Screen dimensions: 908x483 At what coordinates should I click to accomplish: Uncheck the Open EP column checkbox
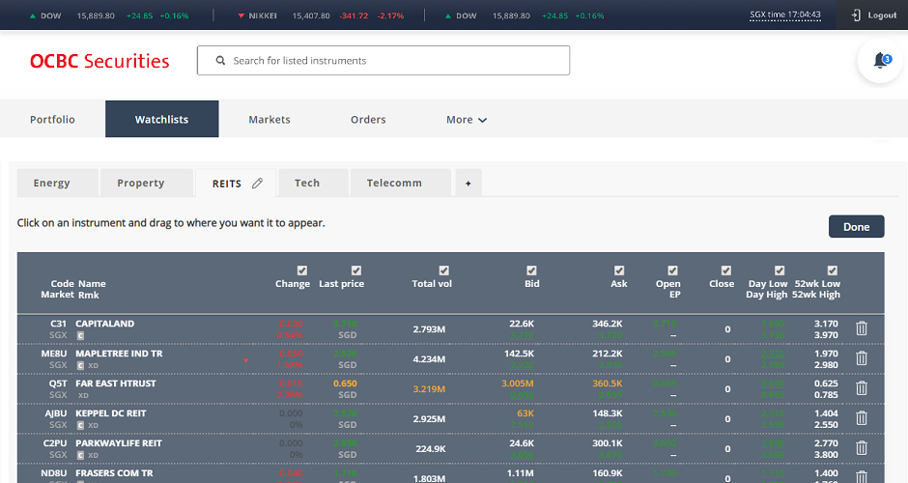pyautogui.click(x=672, y=270)
